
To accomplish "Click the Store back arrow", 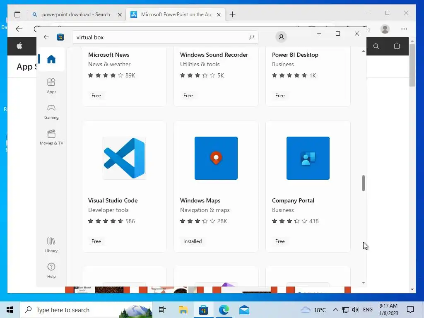I will pyautogui.click(x=46, y=37).
